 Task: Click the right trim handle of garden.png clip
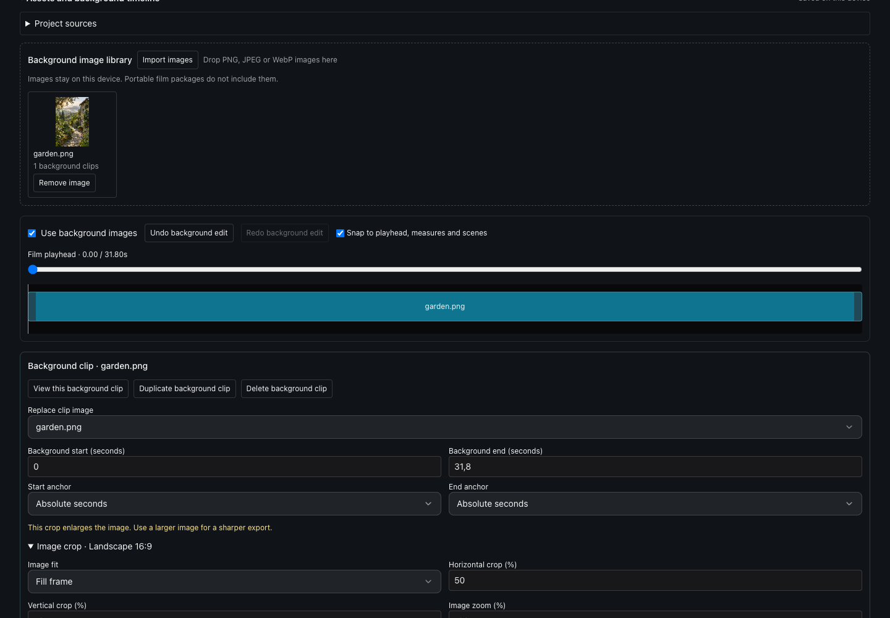(x=858, y=307)
